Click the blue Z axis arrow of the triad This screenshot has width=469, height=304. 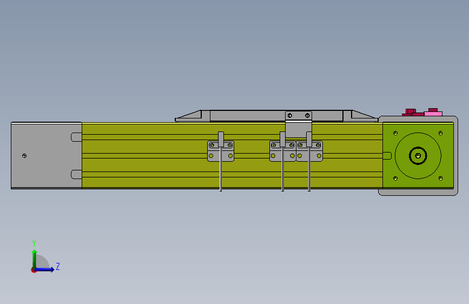tap(45, 269)
